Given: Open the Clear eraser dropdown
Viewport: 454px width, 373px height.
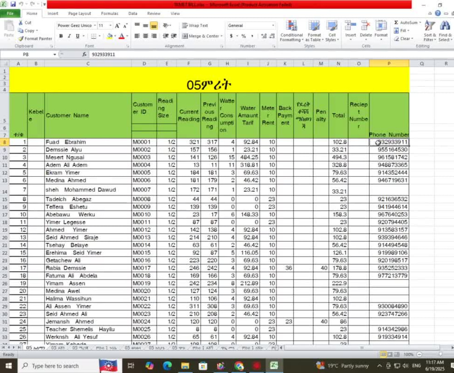Looking at the screenshot, I should point(403,39).
